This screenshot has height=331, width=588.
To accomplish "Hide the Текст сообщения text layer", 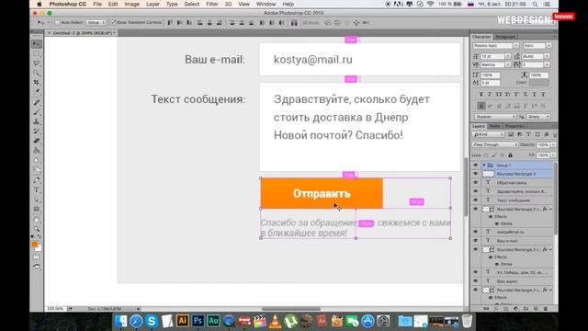I will (476, 200).
